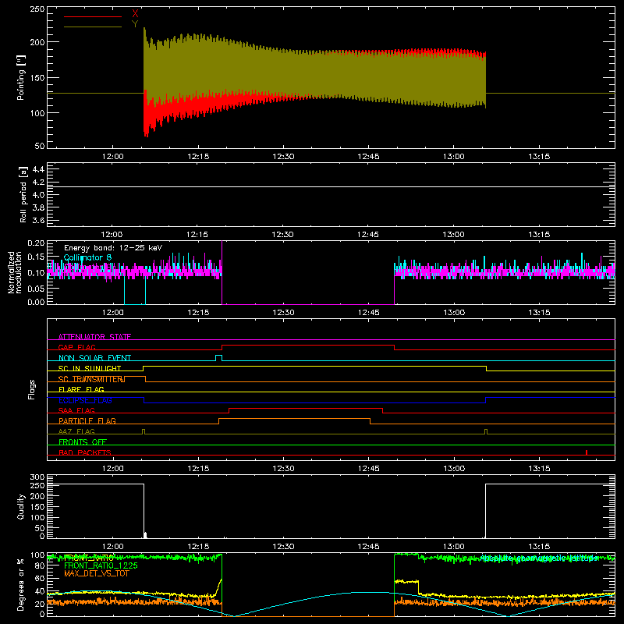Viewport: 624px width, 624px height.
Task: Click the 13:00 tick label under Quality plot
Action: pyautogui.click(x=454, y=547)
